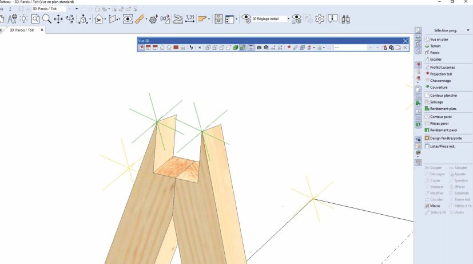This screenshot has width=473, height=264.
Task: Open Design fenêtre/porte
Action: [x=446, y=138]
